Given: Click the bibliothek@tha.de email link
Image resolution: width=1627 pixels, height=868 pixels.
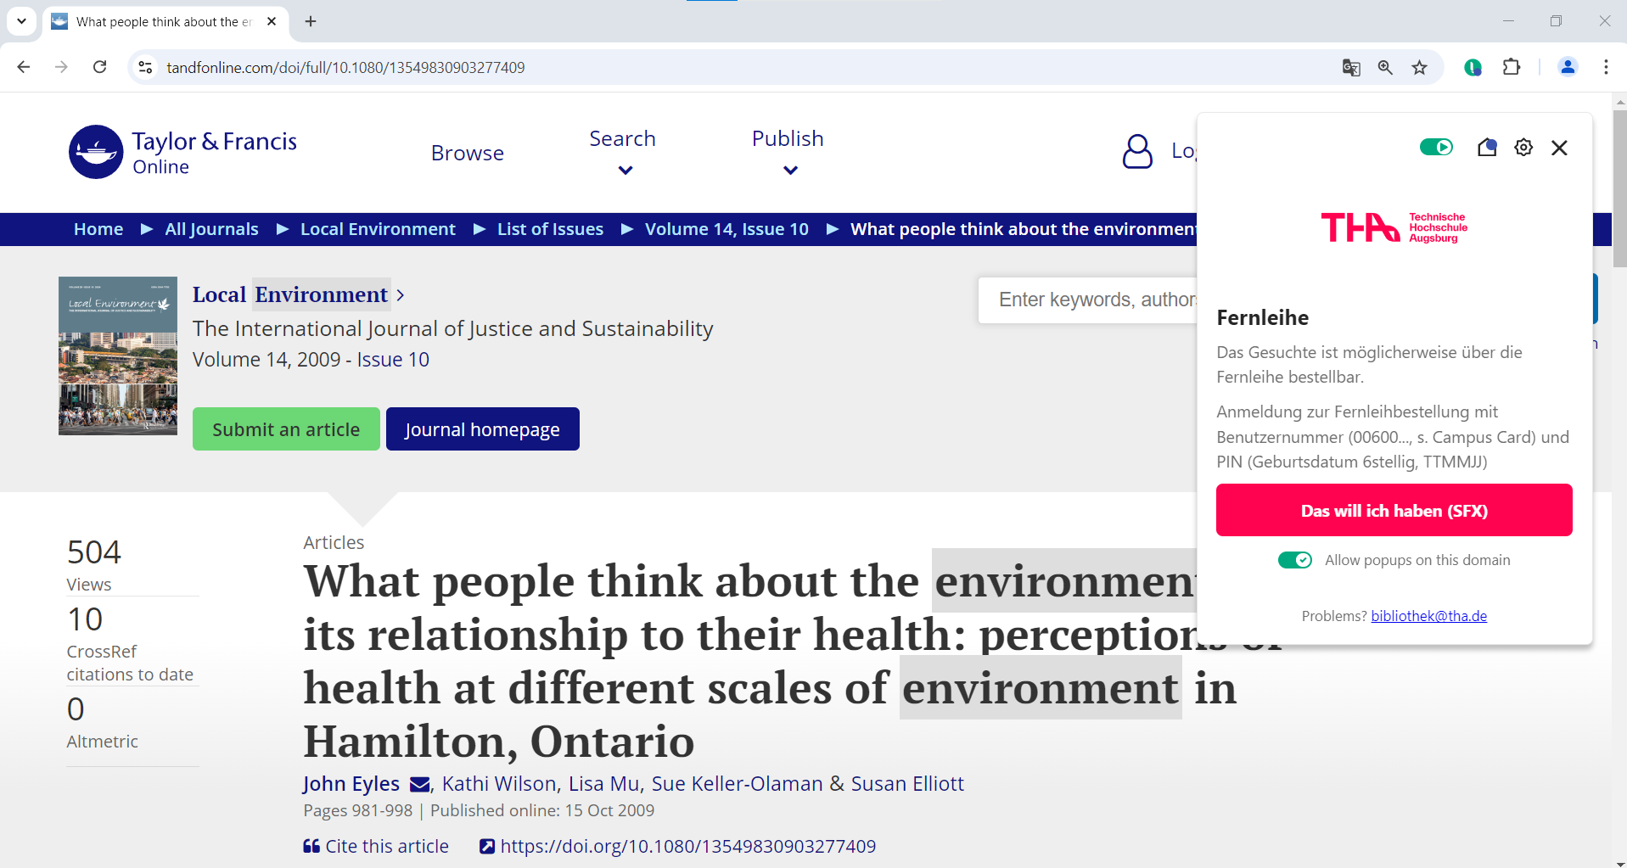Looking at the screenshot, I should (1428, 616).
